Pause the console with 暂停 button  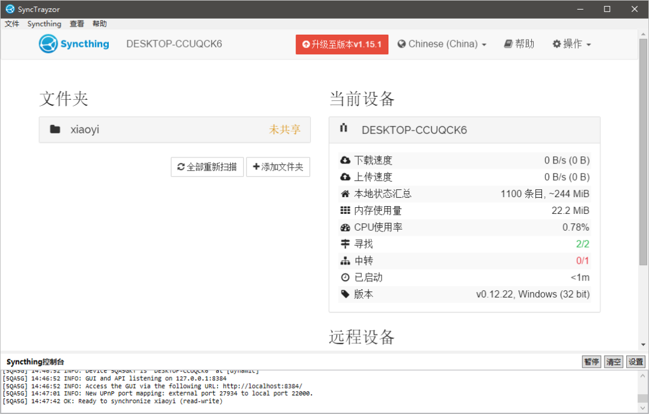click(591, 362)
